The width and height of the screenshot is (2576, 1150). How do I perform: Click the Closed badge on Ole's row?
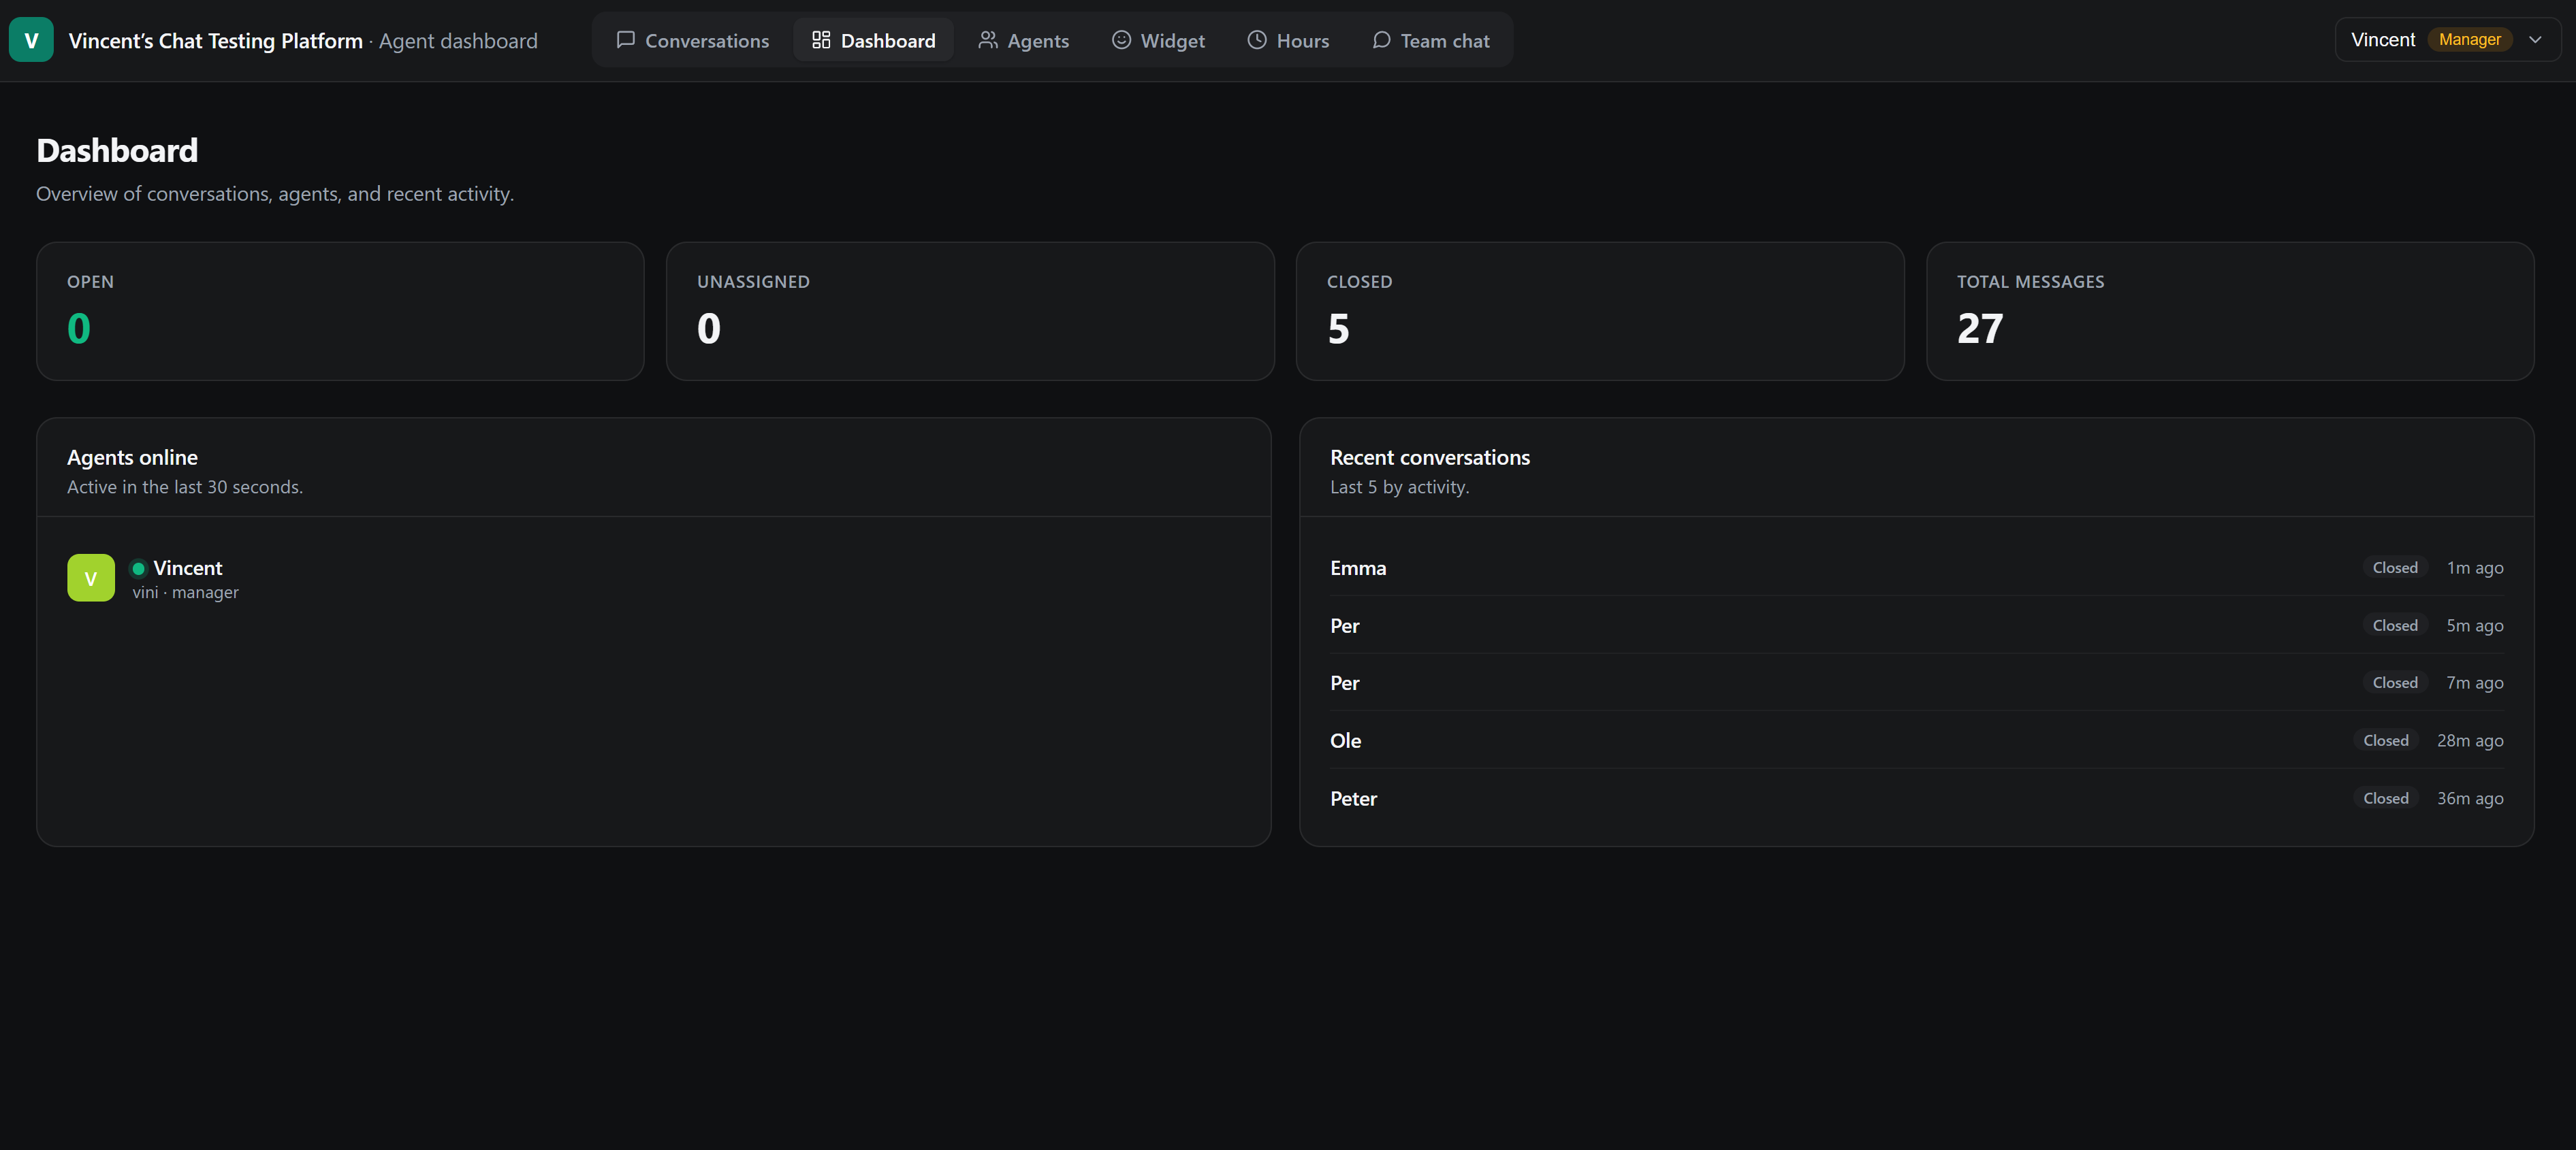[2386, 740]
